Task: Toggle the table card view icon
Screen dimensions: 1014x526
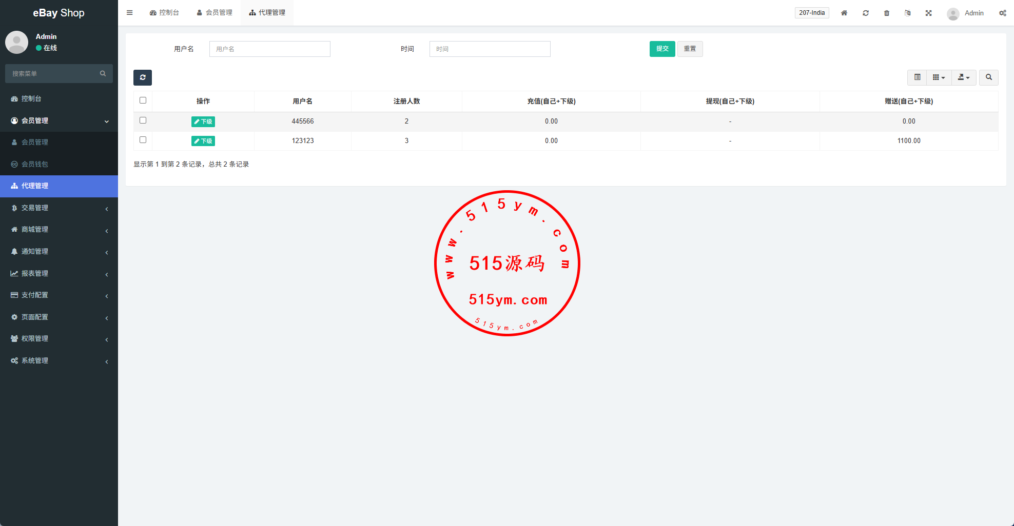Action: [x=918, y=77]
